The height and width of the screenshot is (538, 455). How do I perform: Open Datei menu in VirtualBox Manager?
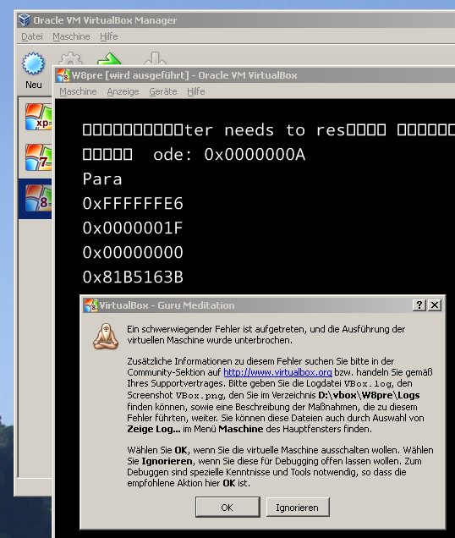click(32, 36)
